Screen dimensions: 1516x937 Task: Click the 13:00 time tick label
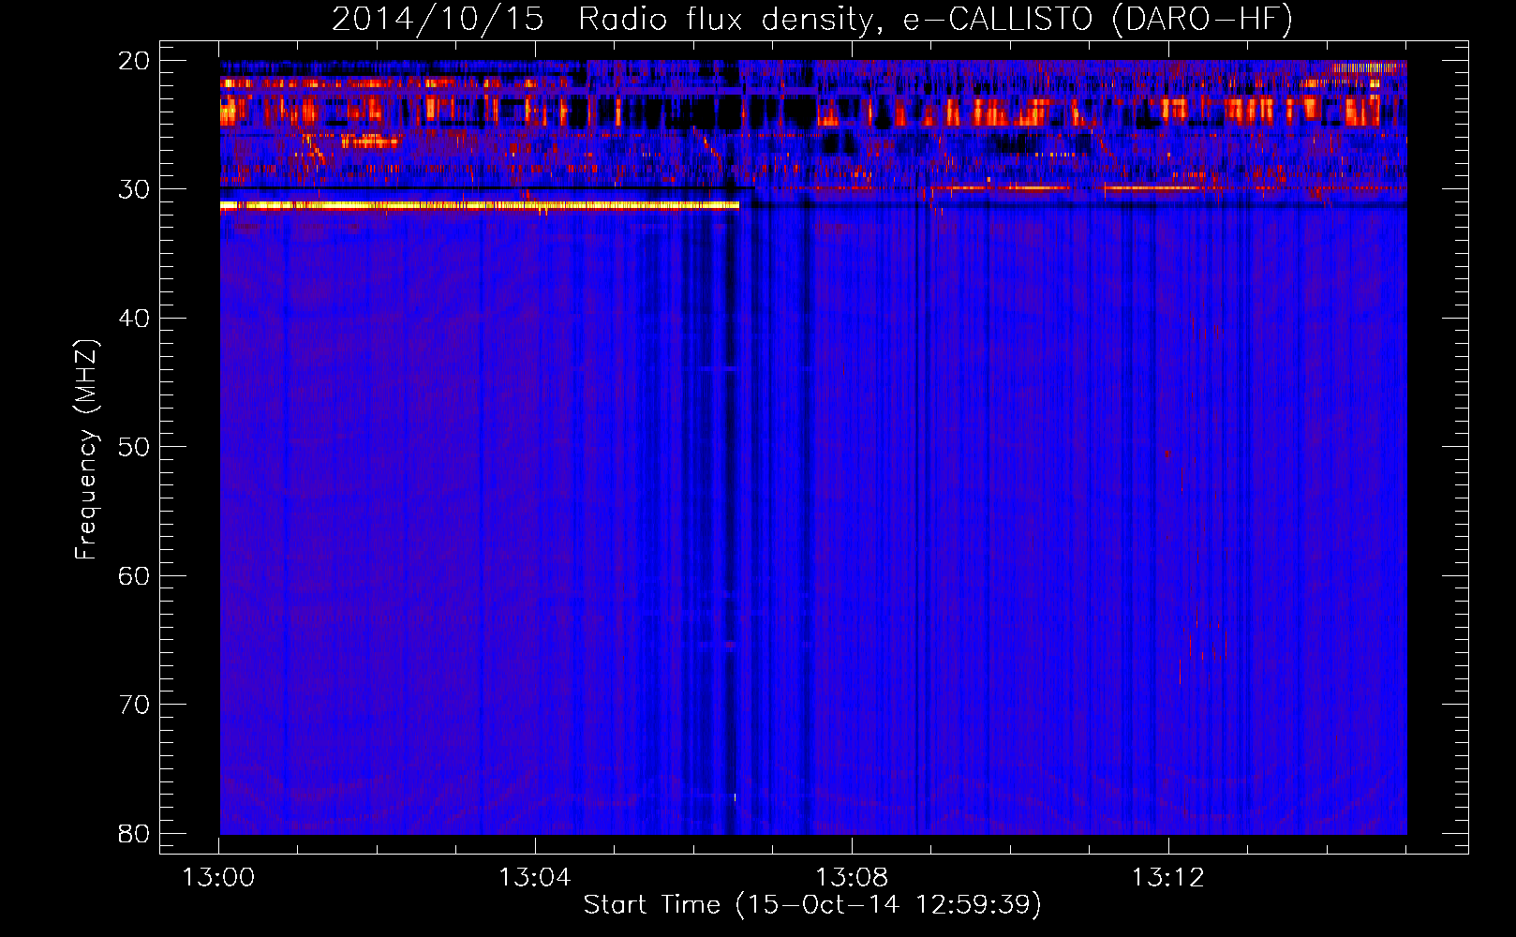pos(218,878)
